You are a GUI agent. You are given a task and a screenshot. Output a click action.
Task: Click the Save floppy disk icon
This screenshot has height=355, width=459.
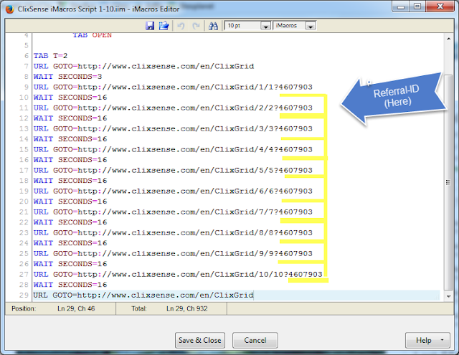150,26
